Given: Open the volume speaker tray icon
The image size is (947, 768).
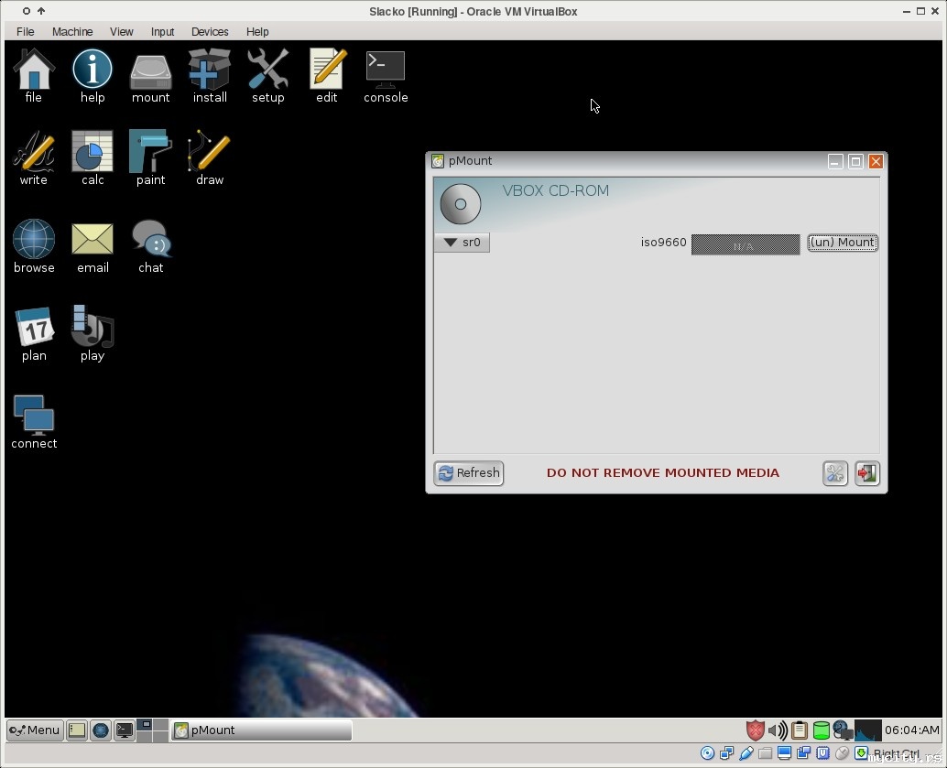Looking at the screenshot, I should (778, 730).
